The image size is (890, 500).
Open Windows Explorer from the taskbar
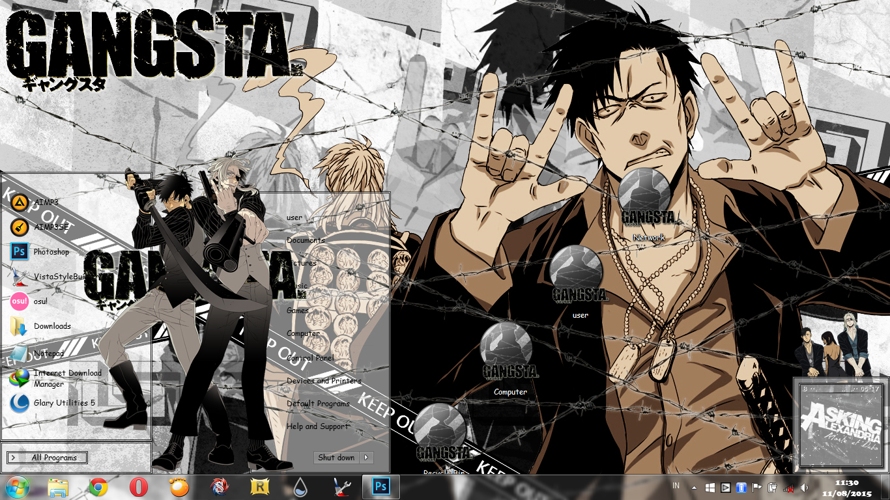pos(58,487)
